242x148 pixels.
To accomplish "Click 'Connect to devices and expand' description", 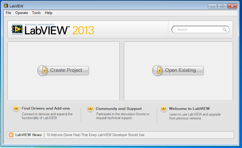I will [47, 116].
